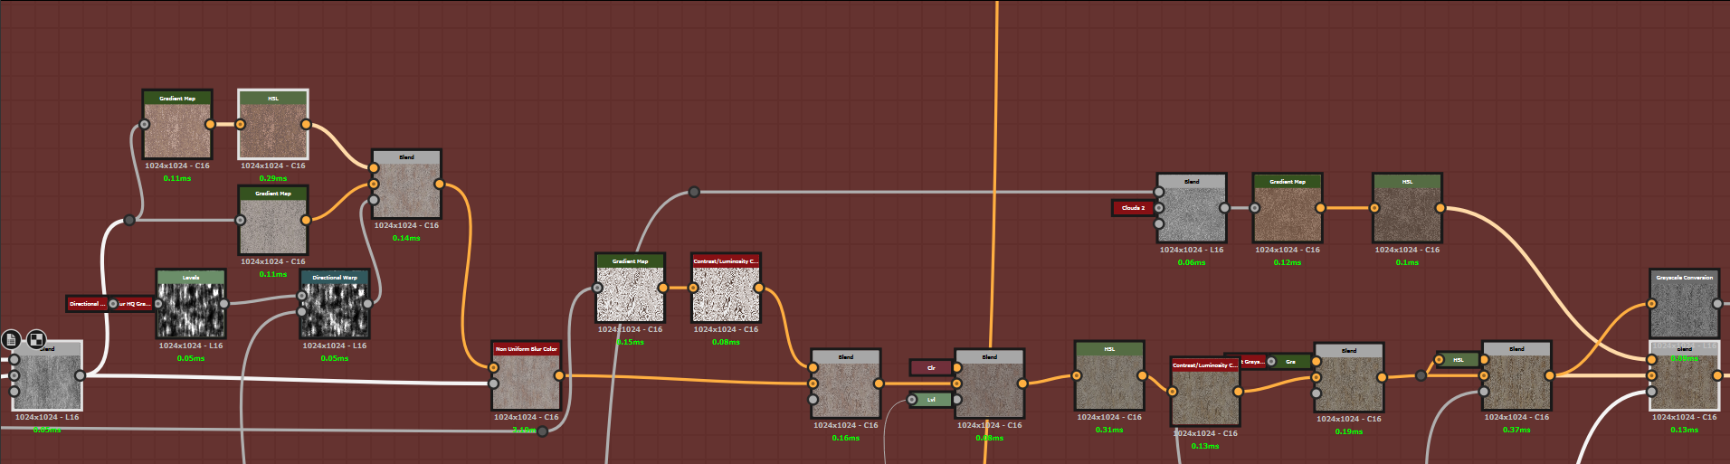Select the Greyscale Conversion node
The width and height of the screenshot is (1730, 464).
[x=1684, y=309]
